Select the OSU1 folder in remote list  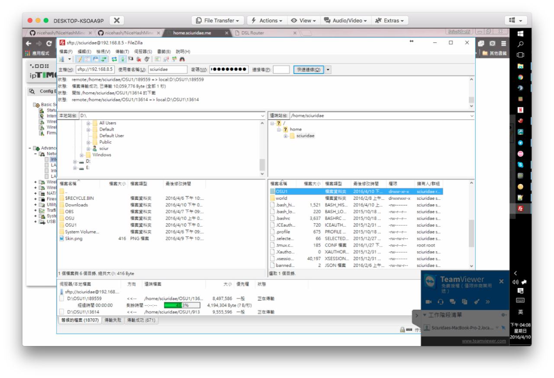click(x=356, y=191)
